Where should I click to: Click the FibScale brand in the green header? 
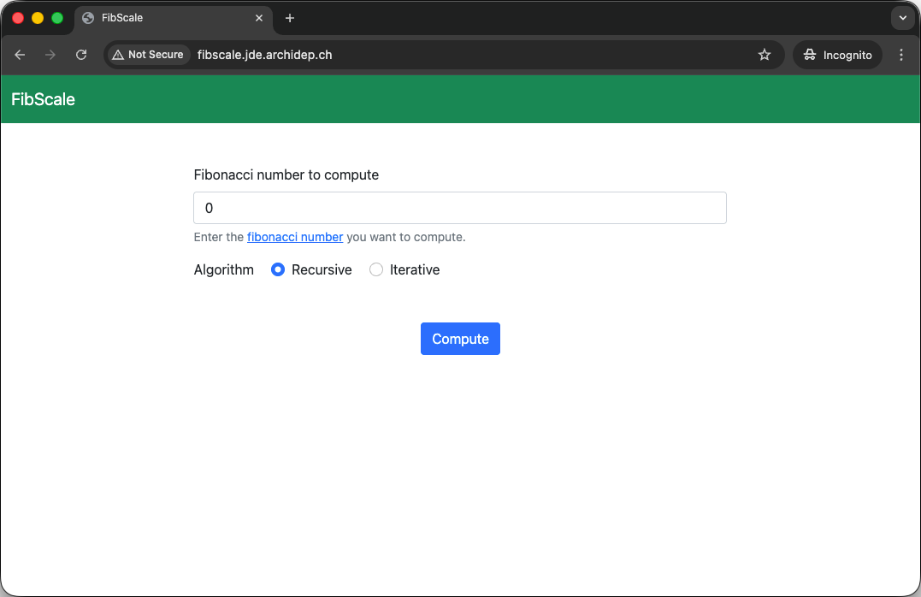coord(43,99)
